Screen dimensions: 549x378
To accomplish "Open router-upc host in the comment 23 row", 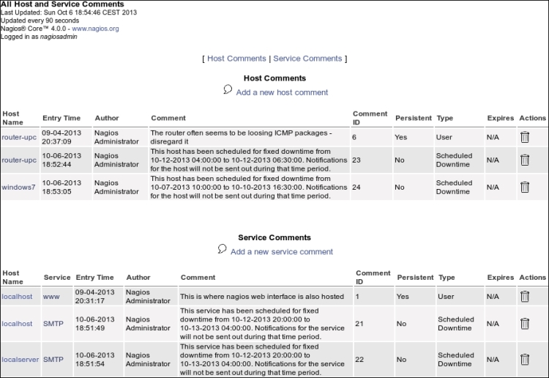I will click(19, 160).
